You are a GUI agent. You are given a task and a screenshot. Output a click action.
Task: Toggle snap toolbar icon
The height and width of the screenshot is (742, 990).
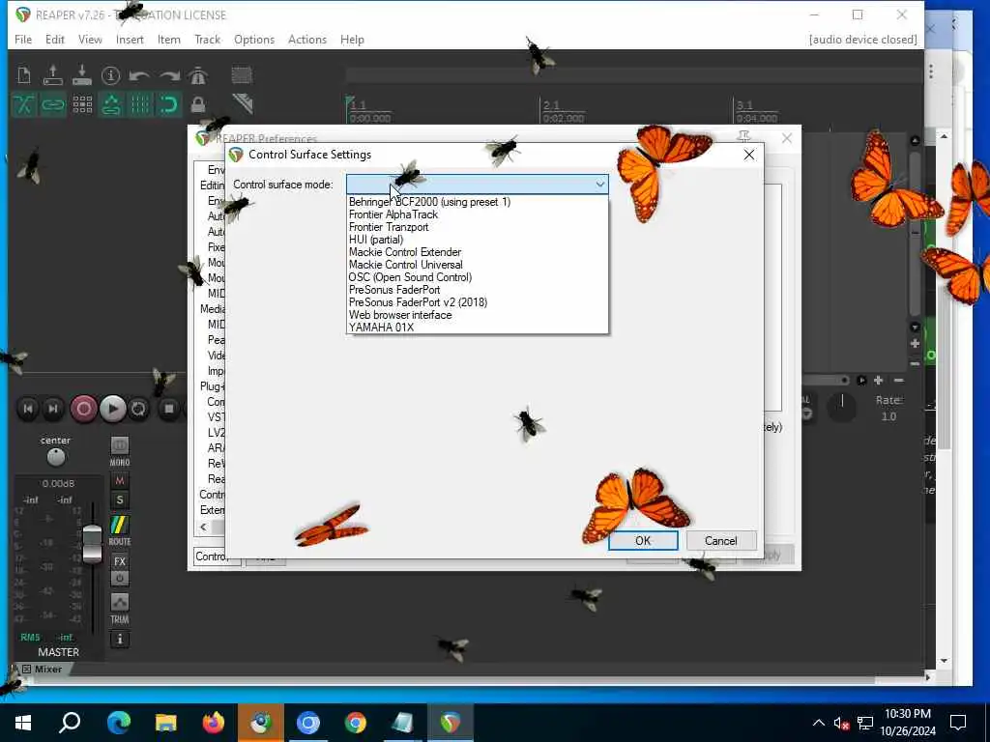click(168, 104)
